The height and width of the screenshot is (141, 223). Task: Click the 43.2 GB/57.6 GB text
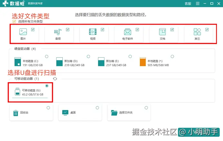[32, 94]
